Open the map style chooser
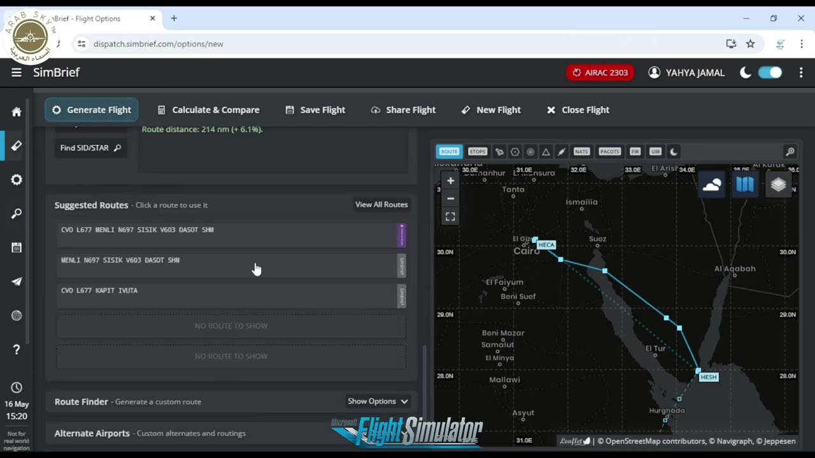This screenshot has width=815, height=458. point(745,184)
